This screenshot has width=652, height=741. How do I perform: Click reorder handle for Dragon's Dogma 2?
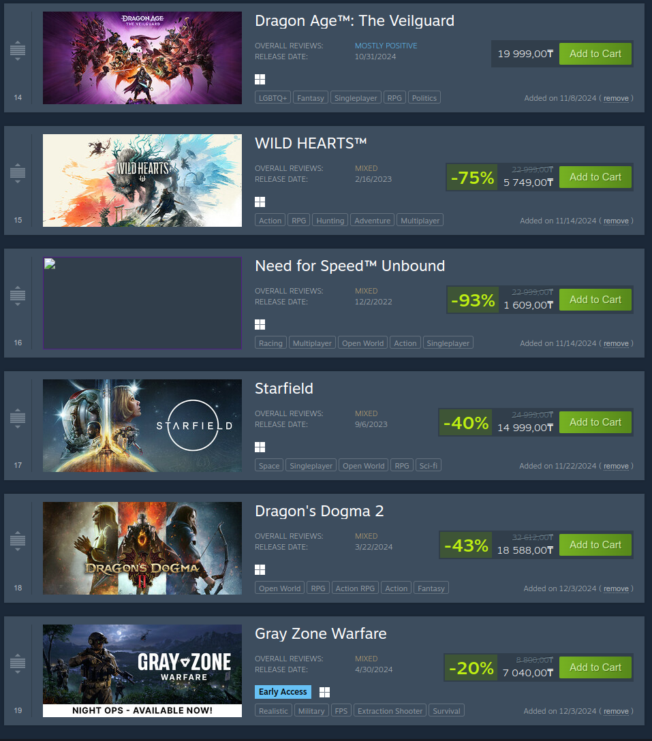18,541
